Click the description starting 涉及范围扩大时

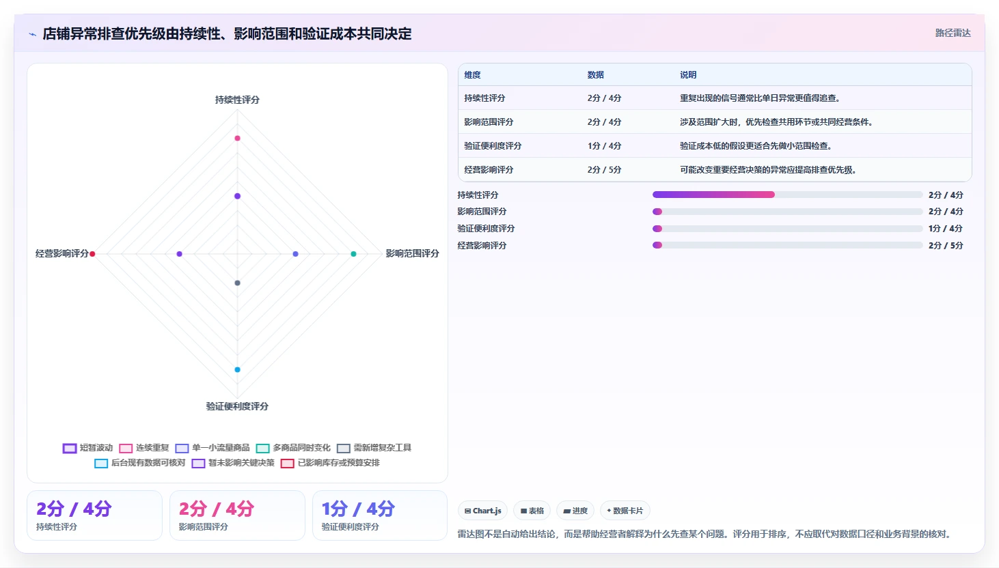click(777, 122)
